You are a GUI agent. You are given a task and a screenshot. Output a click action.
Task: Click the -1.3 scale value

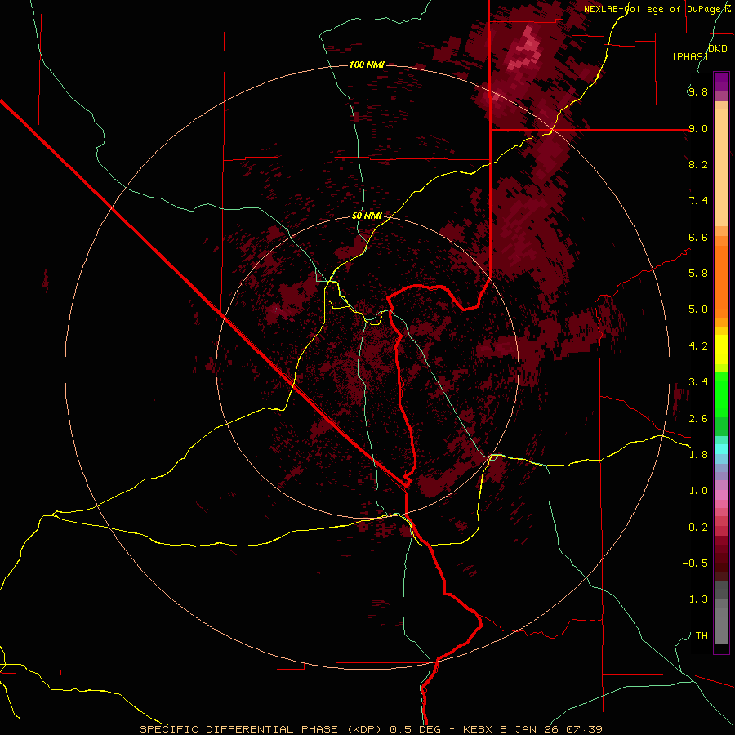[695, 599]
